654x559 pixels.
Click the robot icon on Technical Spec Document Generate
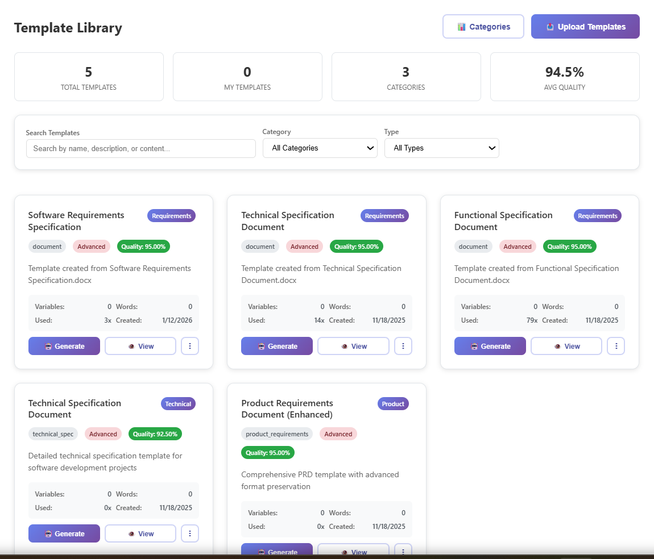pyautogui.click(x=48, y=533)
